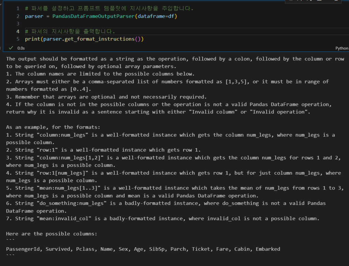Click "Here are the possible columns:" line
This screenshot has width=349, height=266.
tap(52, 234)
